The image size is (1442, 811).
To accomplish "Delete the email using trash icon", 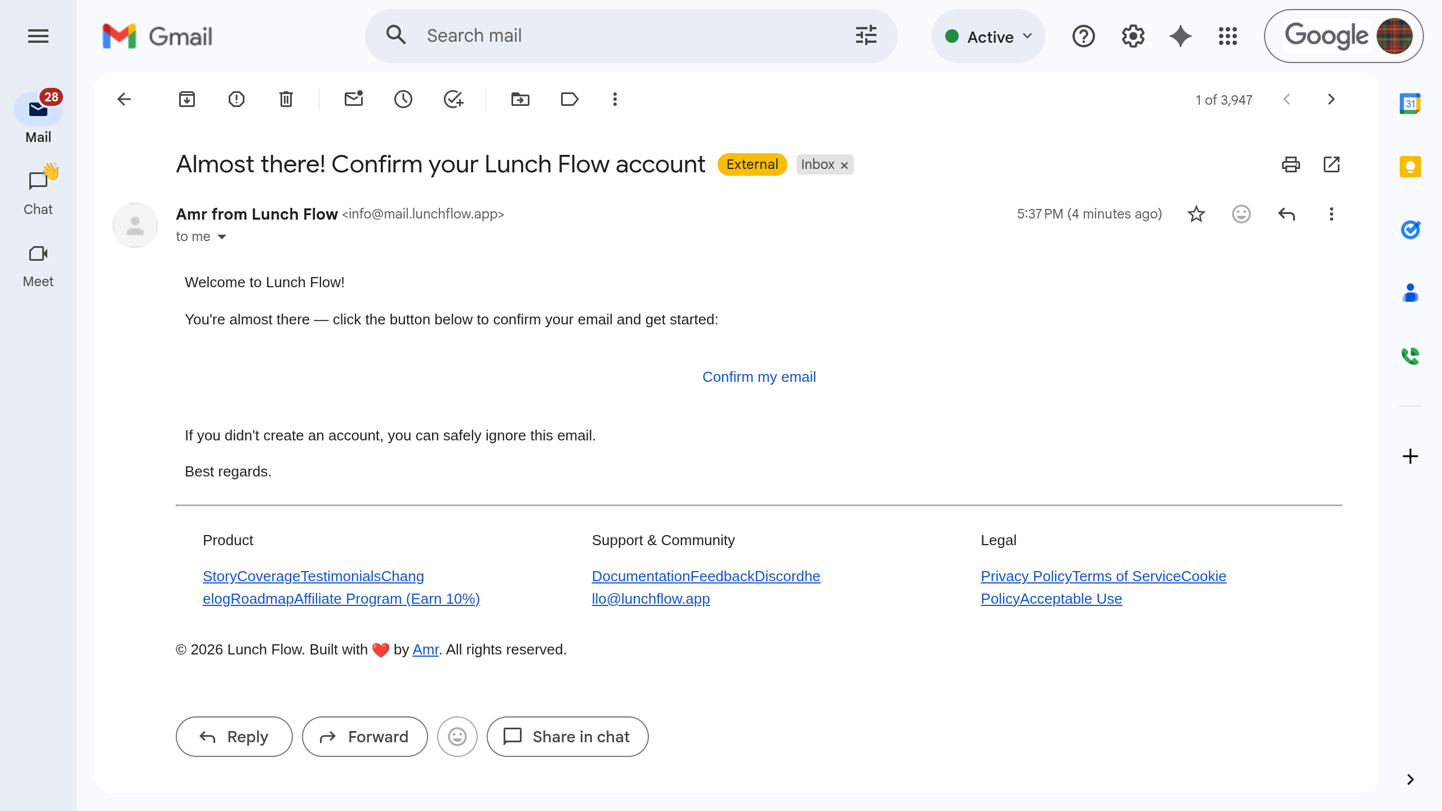I will [x=285, y=99].
